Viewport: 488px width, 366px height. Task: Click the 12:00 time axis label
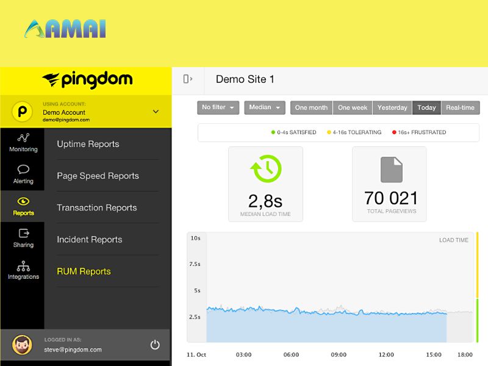(x=386, y=355)
